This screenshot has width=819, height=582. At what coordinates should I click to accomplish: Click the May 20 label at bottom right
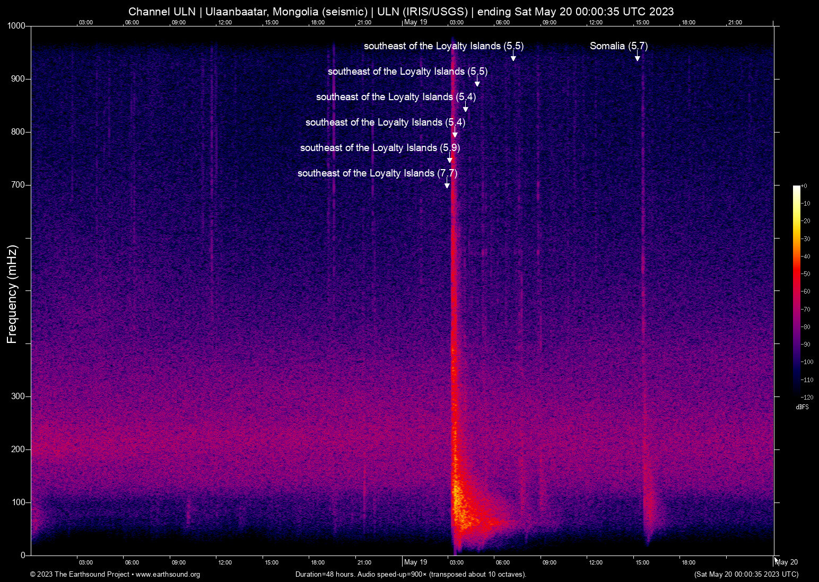click(x=787, y=562)
